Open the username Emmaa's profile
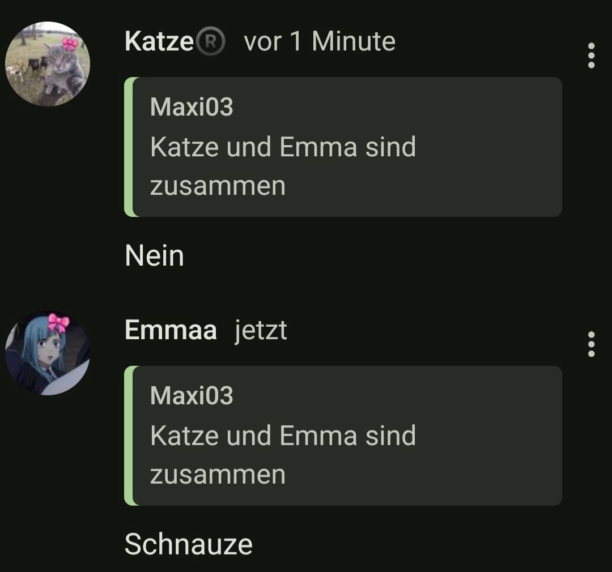Image resolution: width=612 pixels, height=572 pixels. click(x=171, y=330)
